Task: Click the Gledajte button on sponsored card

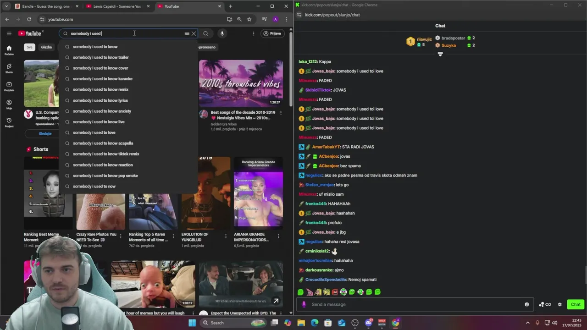Action: (x=45, y=134)
